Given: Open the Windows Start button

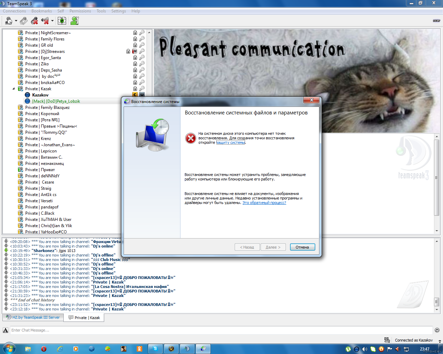Looking at the screenshot, I should [x=9, y=348].
